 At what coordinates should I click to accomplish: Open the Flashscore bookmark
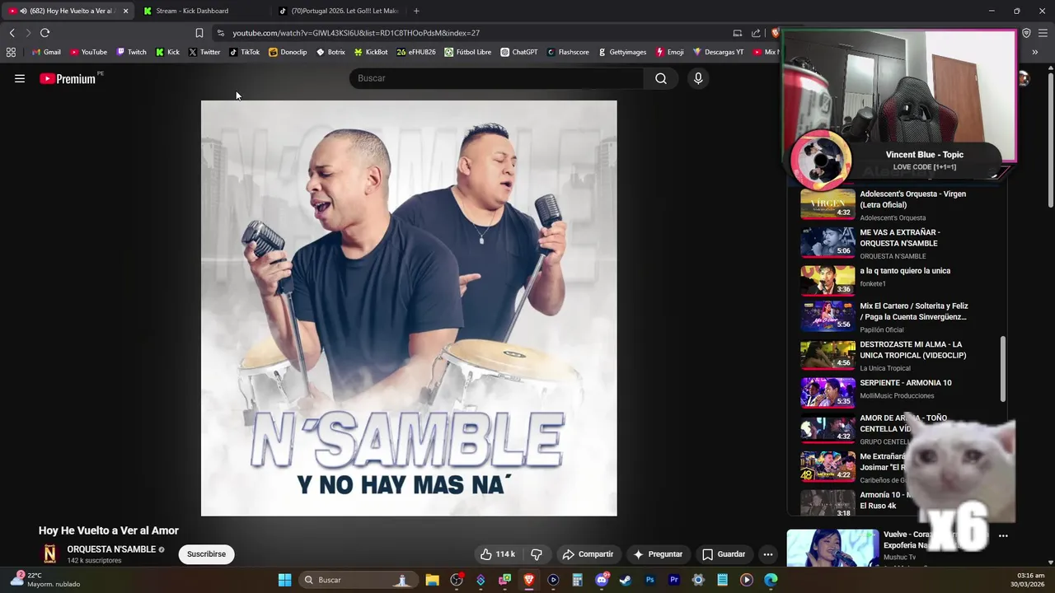coord(568,52)
